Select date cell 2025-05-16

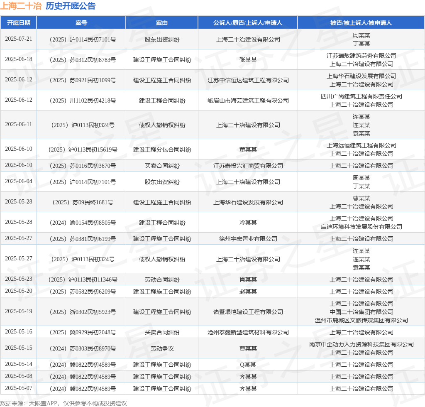(18, 331)
